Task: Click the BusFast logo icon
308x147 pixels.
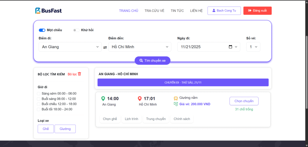Action: point(38,11)
